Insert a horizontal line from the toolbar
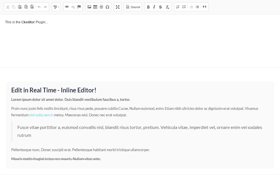This screenshot has height=175, width=280. coord(101,7)
